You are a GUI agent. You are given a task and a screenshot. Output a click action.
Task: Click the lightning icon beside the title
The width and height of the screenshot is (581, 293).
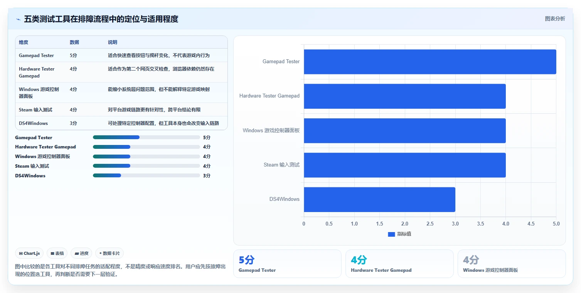point(18,19)
